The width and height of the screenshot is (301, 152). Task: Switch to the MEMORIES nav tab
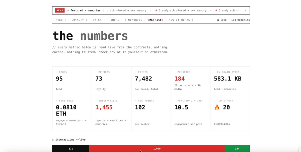135,20
